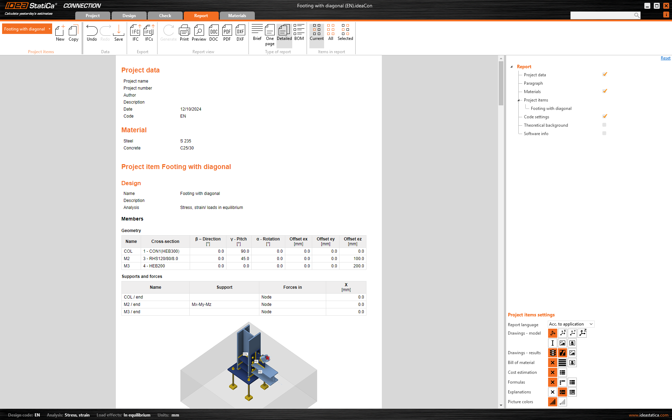
Task: Toggle the Software info checkbox
Action: click(604, 133)
